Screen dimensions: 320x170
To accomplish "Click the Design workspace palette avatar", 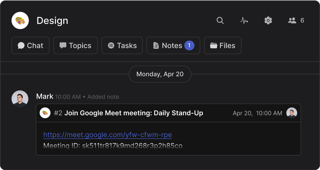I will [20, 20].
